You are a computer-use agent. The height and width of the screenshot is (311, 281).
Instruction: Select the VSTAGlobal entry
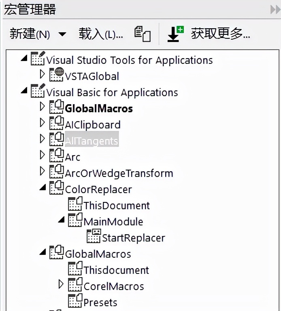(x=92, y=76)
